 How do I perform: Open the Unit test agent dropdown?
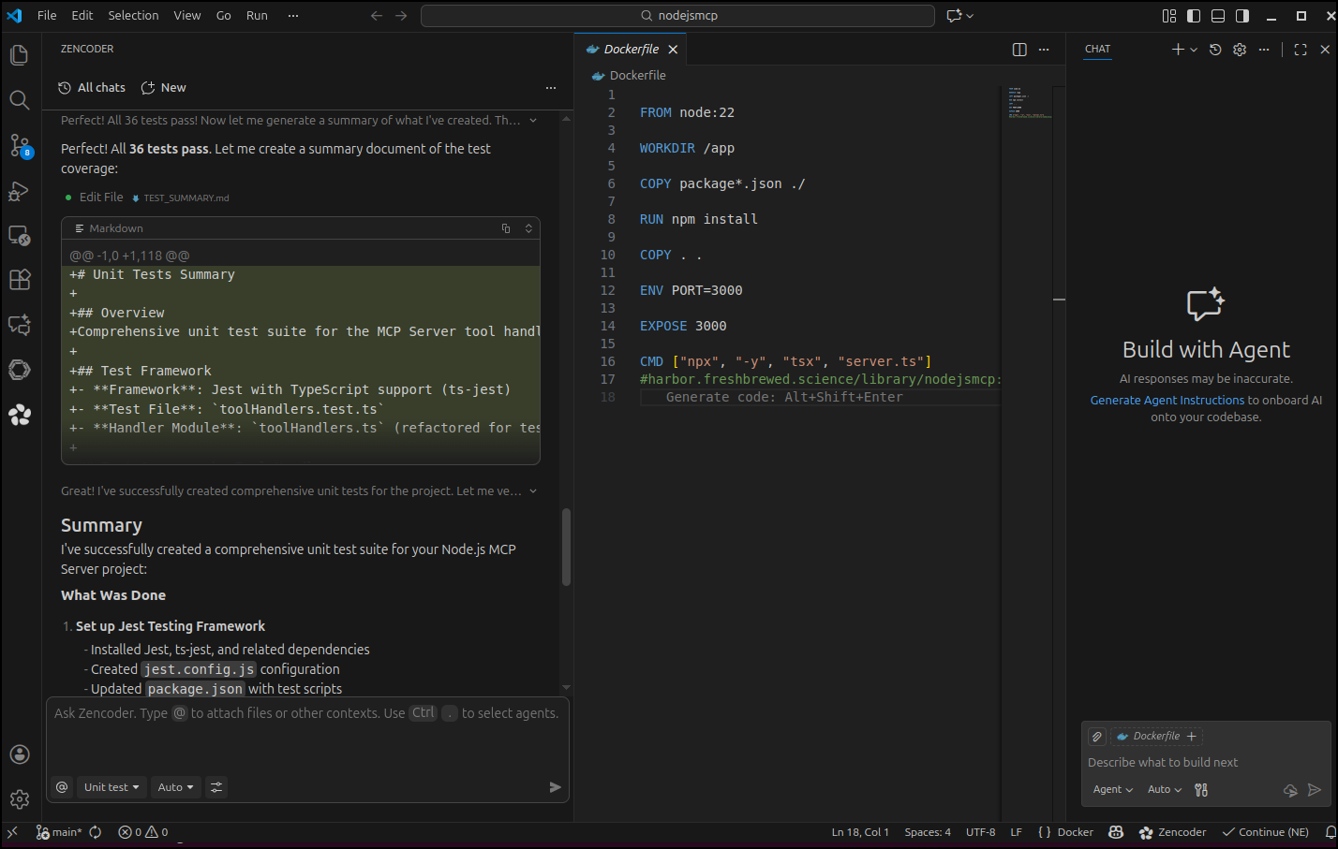click(x=111, y=787)
